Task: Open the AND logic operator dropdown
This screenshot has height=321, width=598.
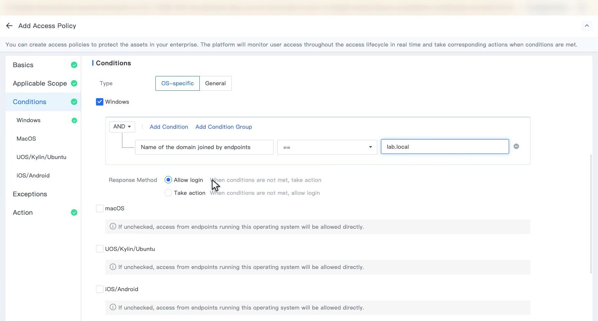Action: click(x=122, y=127)
